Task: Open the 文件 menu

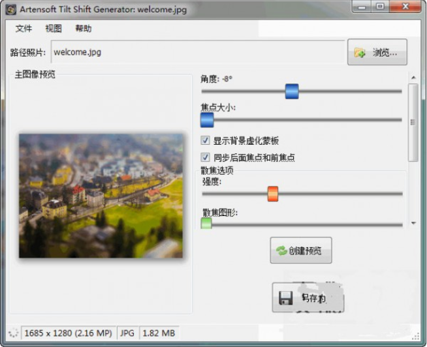Action: click(24, 28)
